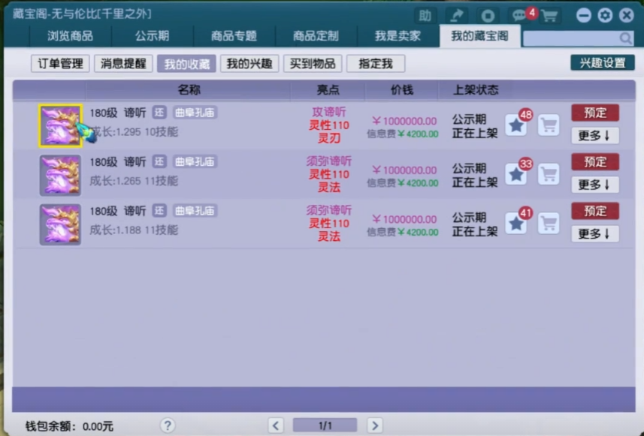The image size is (644, 436).
Task: Toggle favorite star on growth 1.188 listing
Action: click(x=516, y=223)
